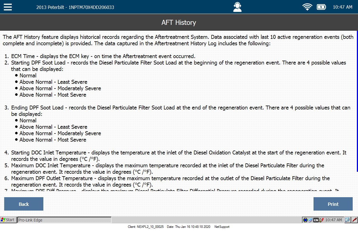Open the Windows Start menu
Viewport: 358px width, 236px height.
8,220
